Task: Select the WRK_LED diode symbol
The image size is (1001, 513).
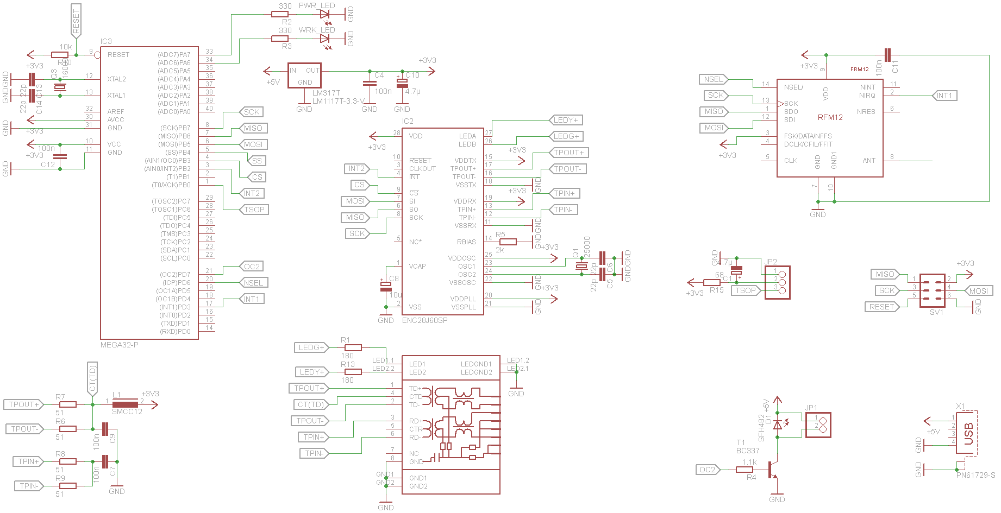Action: point(326,39)
